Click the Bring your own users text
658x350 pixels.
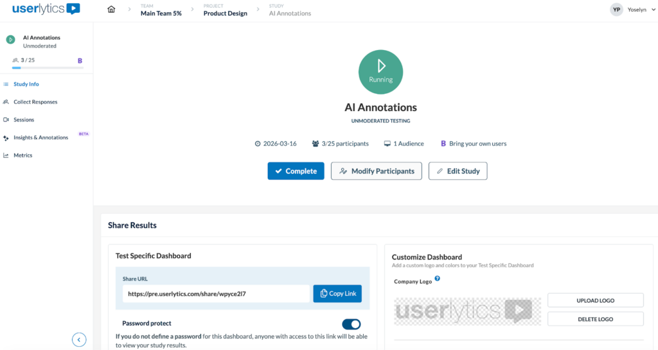pyautogui.click(x=478, y=144)
